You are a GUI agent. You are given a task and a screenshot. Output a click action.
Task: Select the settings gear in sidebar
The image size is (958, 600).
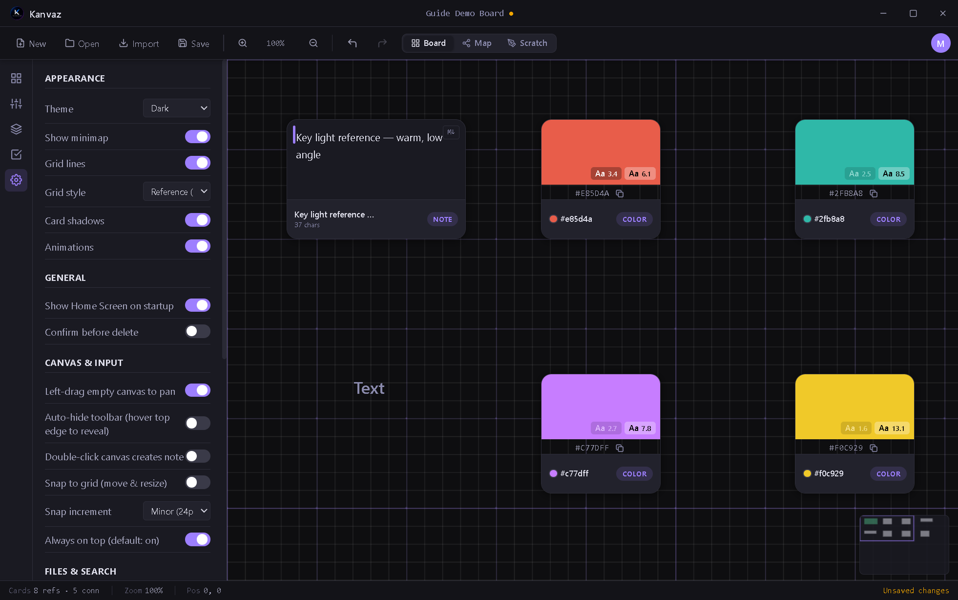16,180
